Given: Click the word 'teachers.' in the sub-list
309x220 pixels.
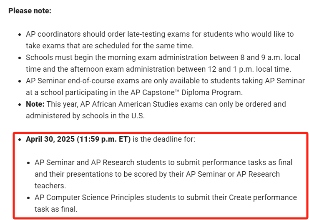Looking at the screenshot, I should [50, 186].
